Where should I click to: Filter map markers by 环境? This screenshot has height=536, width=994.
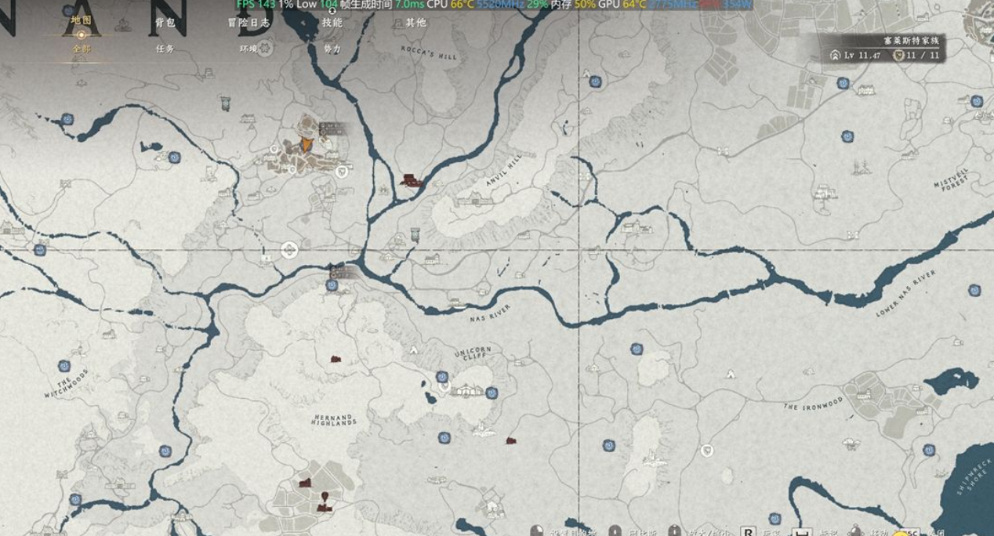click(248, 49)
